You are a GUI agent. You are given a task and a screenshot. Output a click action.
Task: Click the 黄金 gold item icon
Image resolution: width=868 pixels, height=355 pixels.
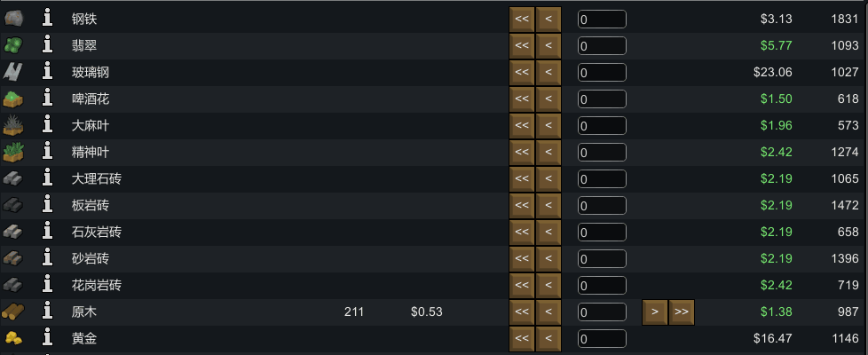(x=13, y=338)
